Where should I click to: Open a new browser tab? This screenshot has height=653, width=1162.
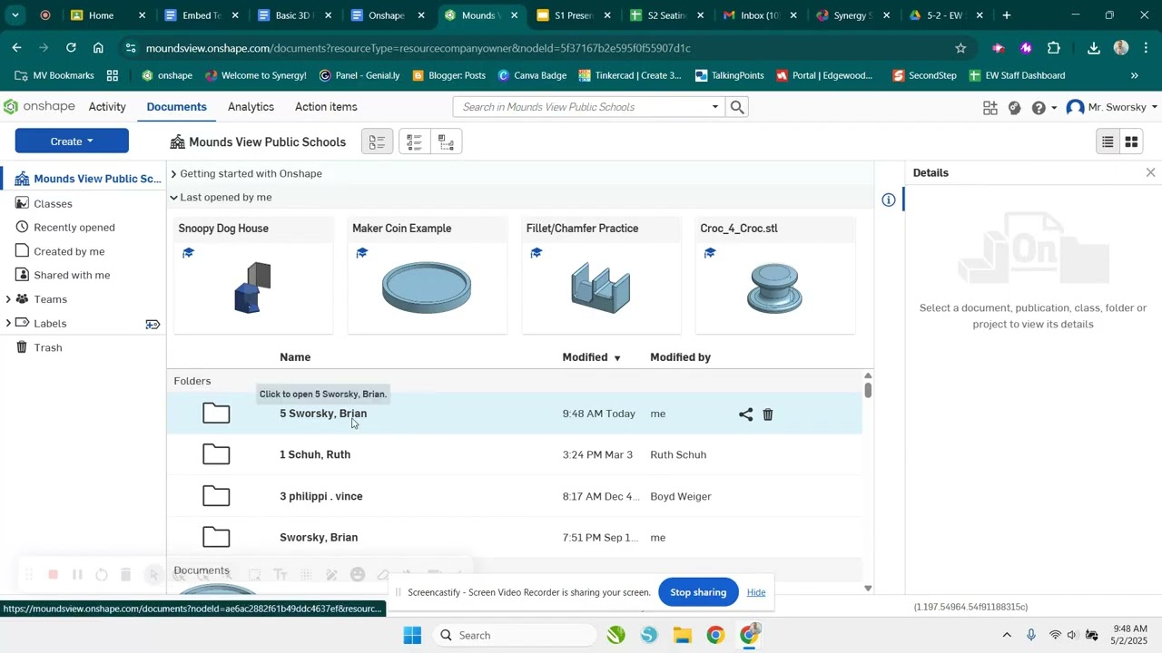[x=1006, y=15]
